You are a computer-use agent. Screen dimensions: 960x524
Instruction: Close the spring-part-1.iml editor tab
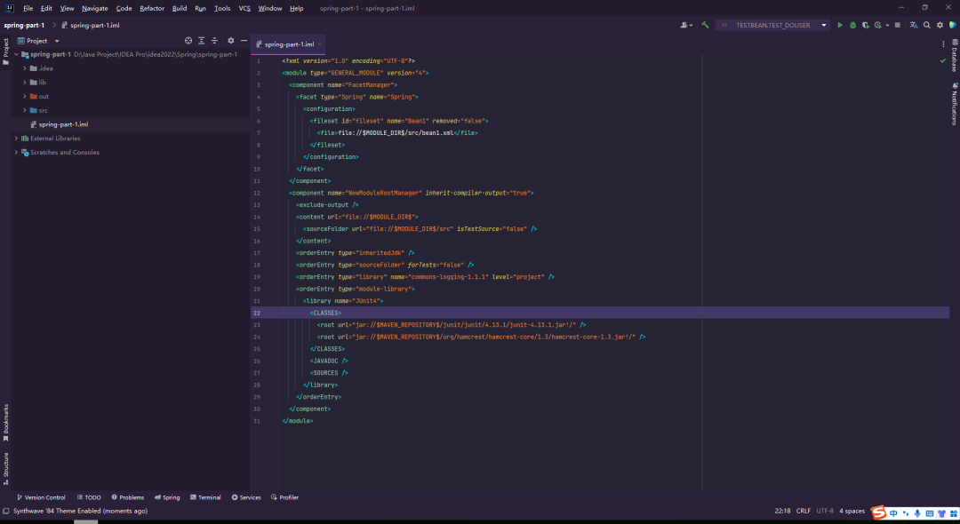320,44
